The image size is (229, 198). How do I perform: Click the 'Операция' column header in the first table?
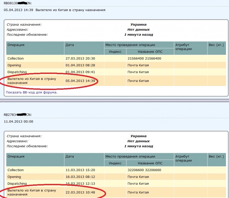pos(16,45)
